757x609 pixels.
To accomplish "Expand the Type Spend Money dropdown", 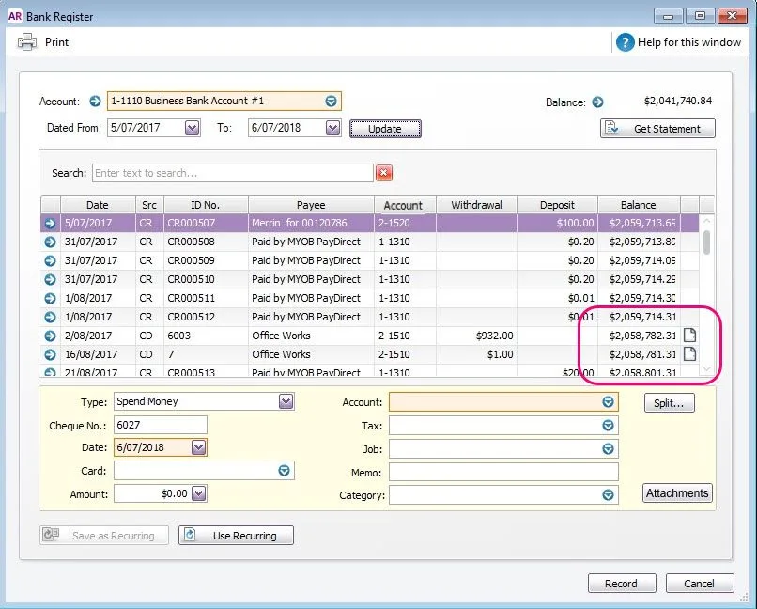I will [286, 402].
